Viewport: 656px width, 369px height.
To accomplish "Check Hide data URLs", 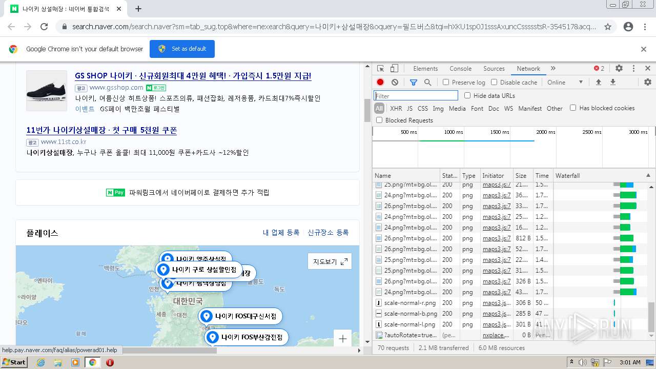I will click(467, 95).
